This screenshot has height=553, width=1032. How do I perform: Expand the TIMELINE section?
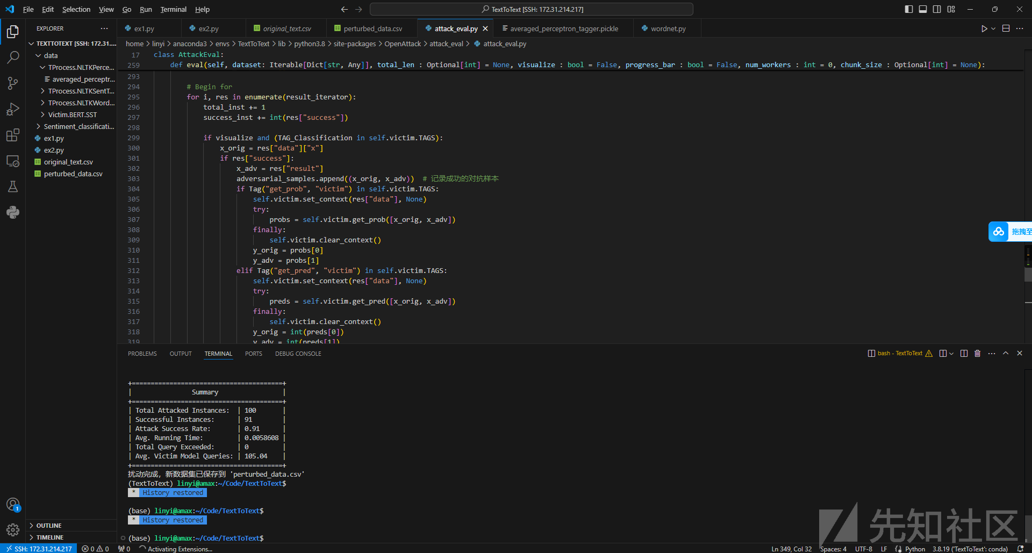(x=71, y=537)
